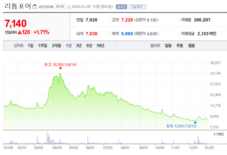Click the +1.71% change rate
227x155 pixels.
click(41, 32)
